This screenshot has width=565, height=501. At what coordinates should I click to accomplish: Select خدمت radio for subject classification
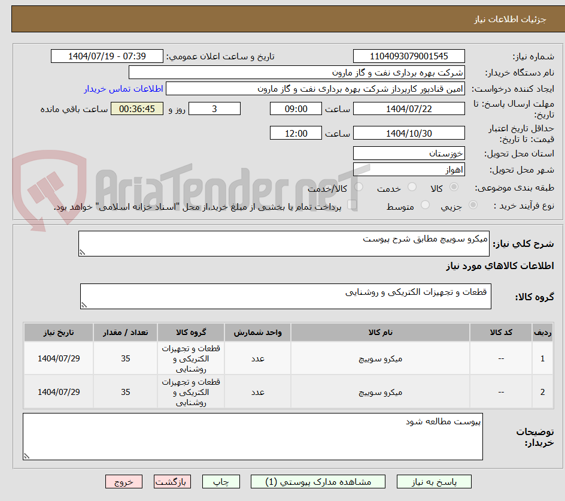tap(412, 187)
